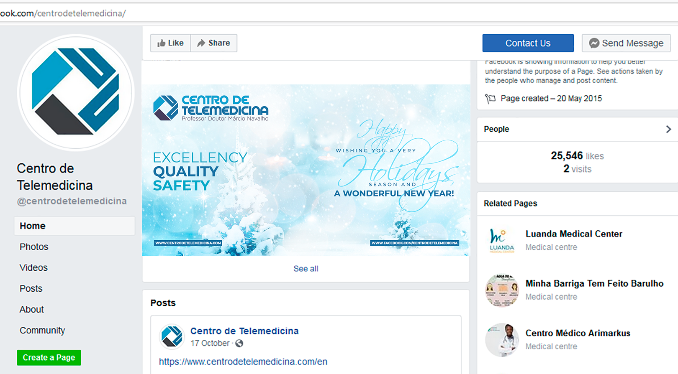Open Posts in the page sidebar
Screen dimensions: 678x374
[31, 288]
